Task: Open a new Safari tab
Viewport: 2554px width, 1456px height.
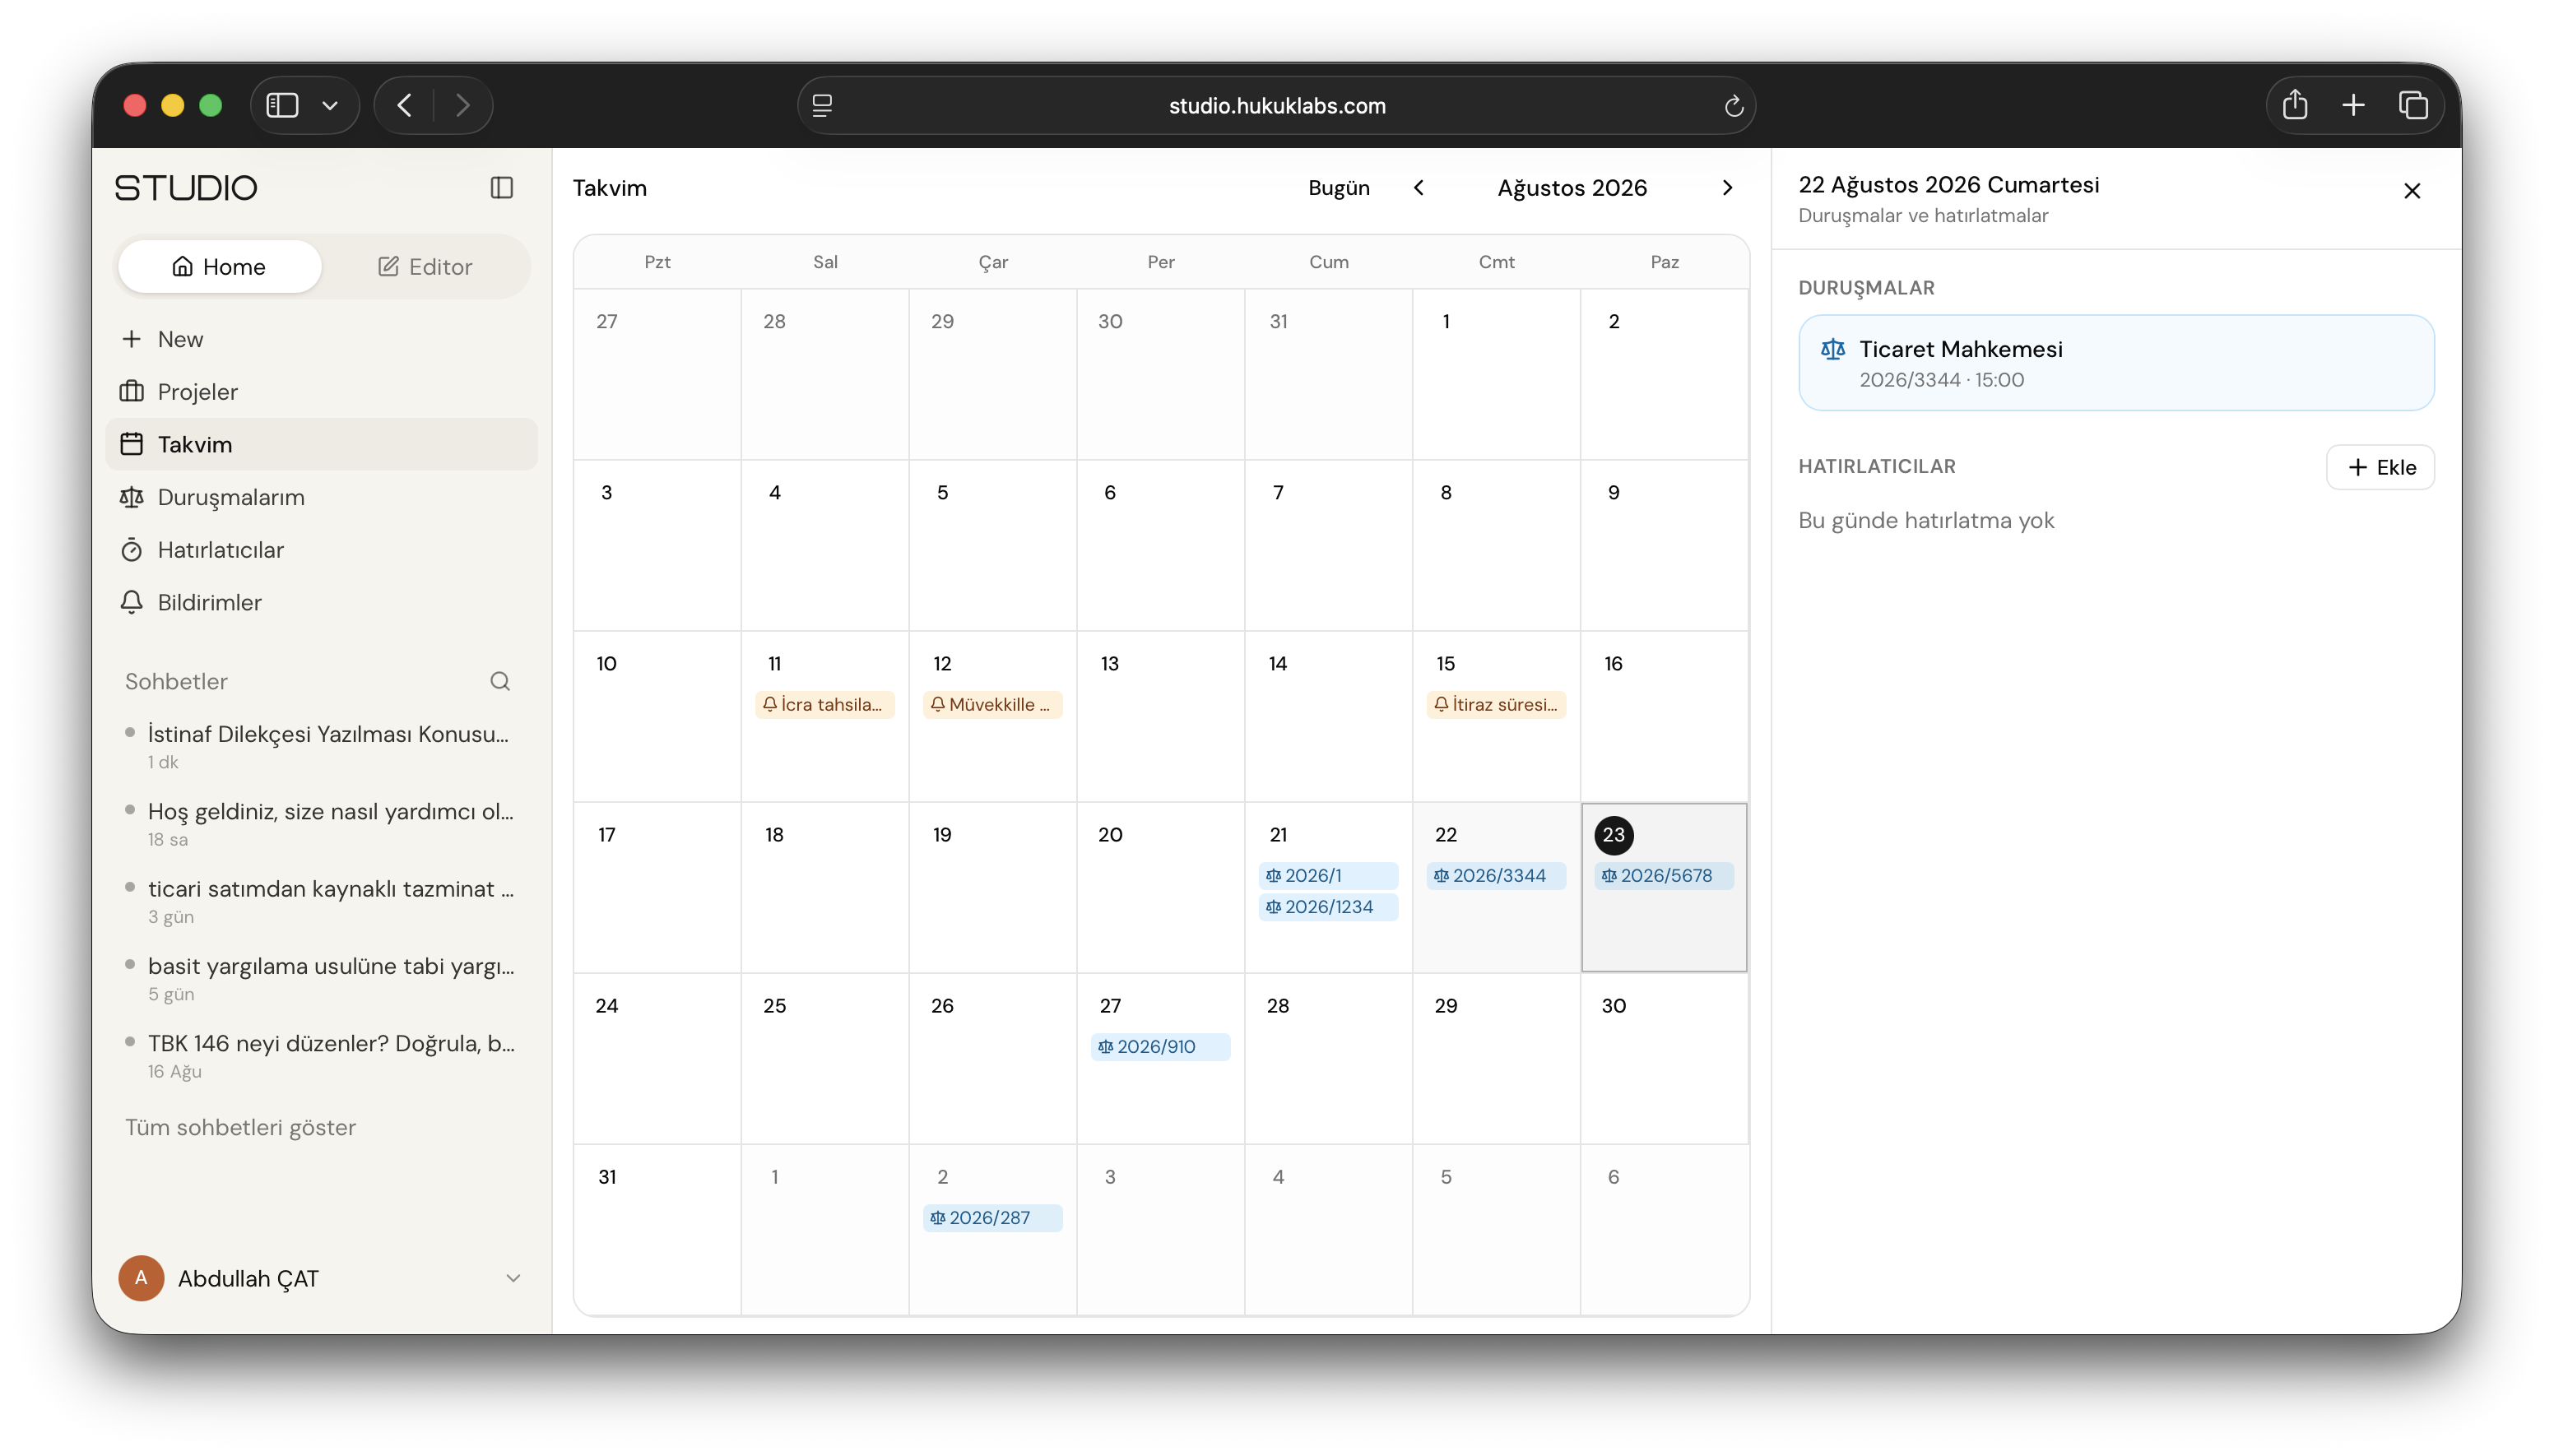Action: point(2354,105)
